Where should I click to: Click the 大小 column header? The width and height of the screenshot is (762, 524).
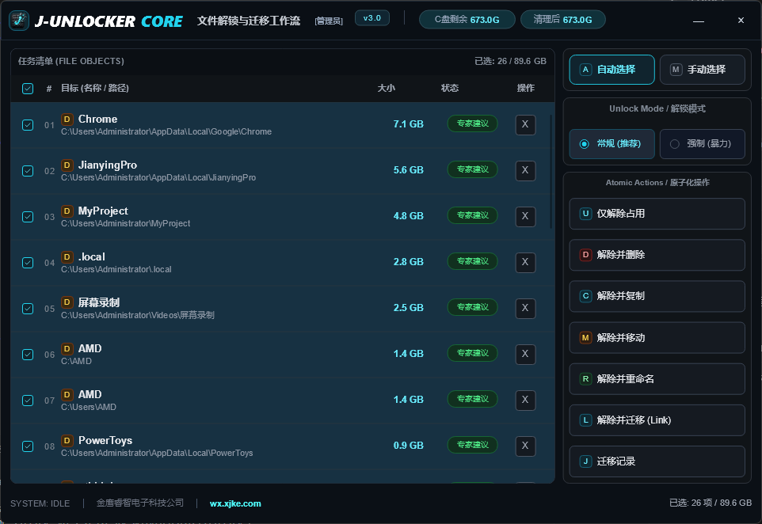point(387,88)
